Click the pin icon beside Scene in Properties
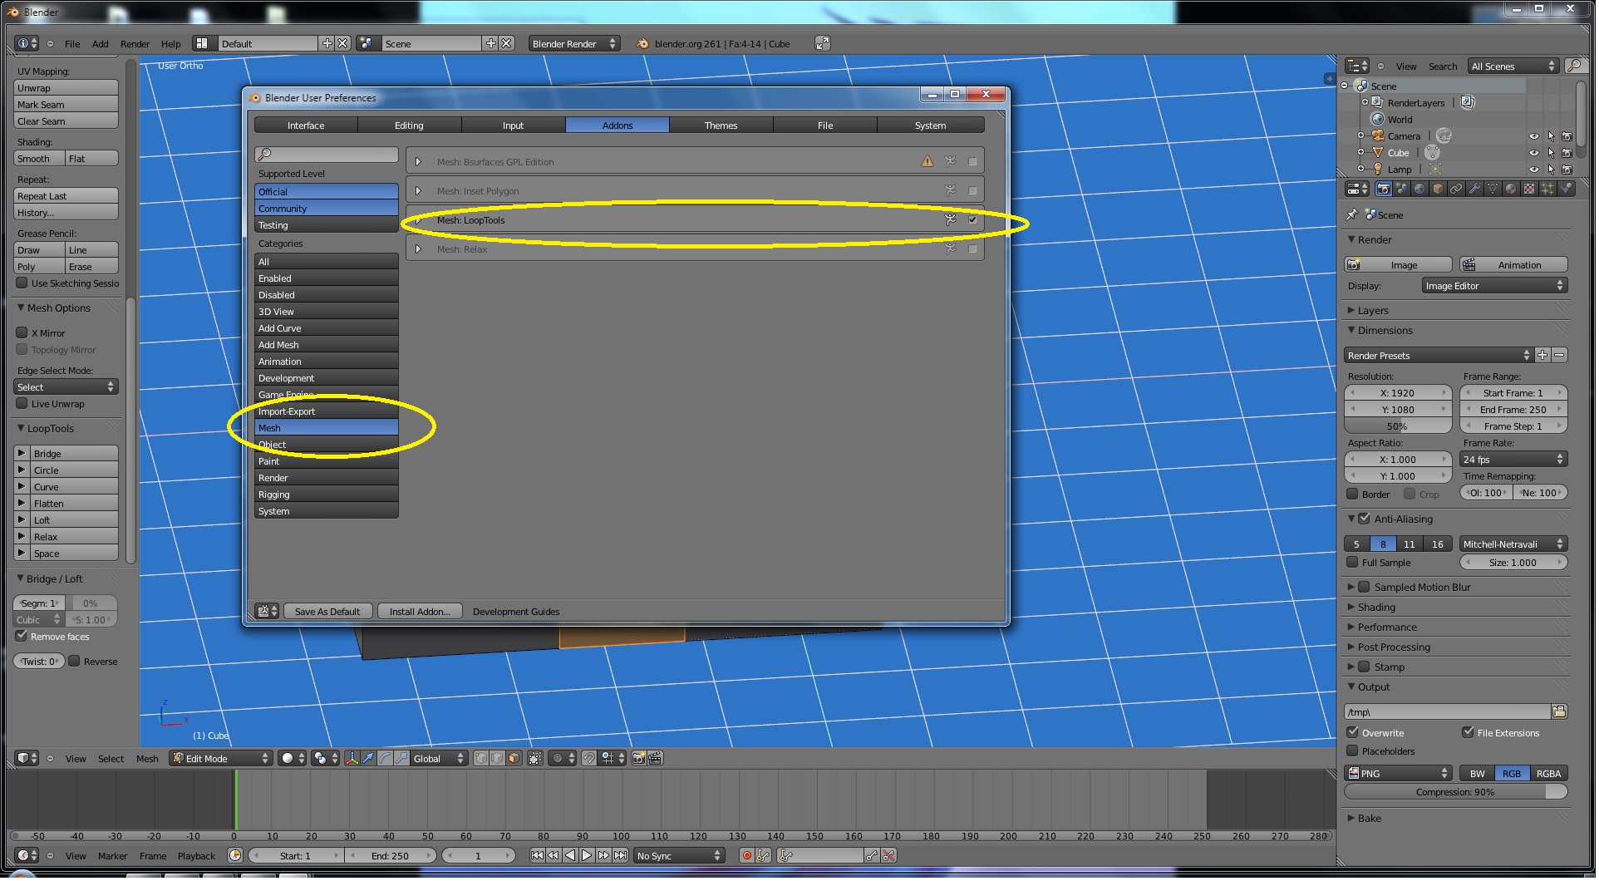This screenshot has width=1599, height=881. click(x=1352, y=215)
